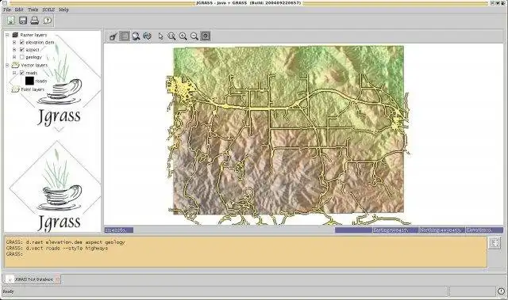Toggle the roads vector layer checkbox
Screen dimensions: 508x300
pos(22,73)
